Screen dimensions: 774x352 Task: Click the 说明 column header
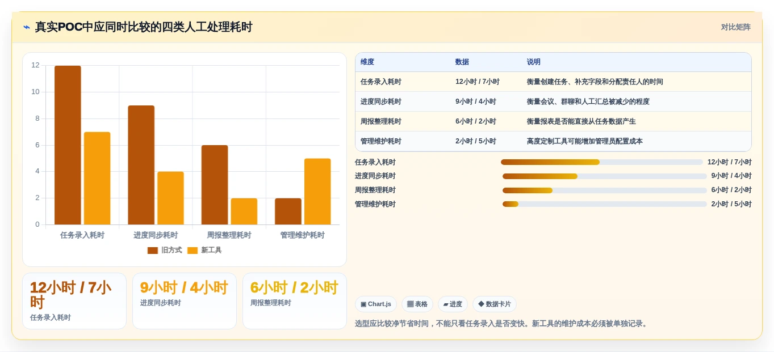[534, 62]
